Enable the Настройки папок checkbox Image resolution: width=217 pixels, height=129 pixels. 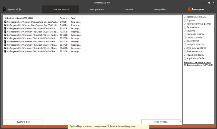pyautogui.click(x=185, y=34)
